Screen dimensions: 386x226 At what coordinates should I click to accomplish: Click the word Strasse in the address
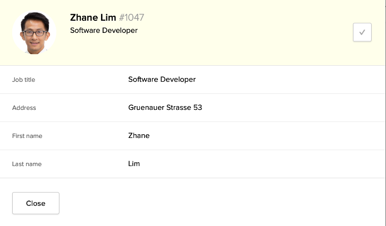point(180,108)
